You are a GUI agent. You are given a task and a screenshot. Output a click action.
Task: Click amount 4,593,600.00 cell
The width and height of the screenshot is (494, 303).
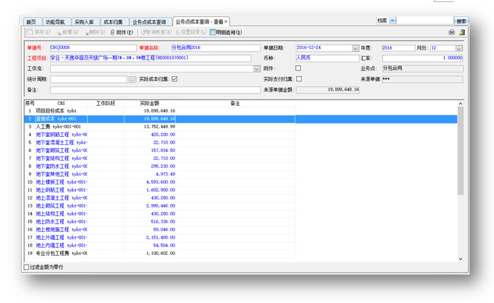click(x=149, y=182)
